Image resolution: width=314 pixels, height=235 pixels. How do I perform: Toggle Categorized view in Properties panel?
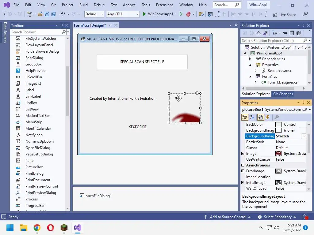[x=244, y=117]
